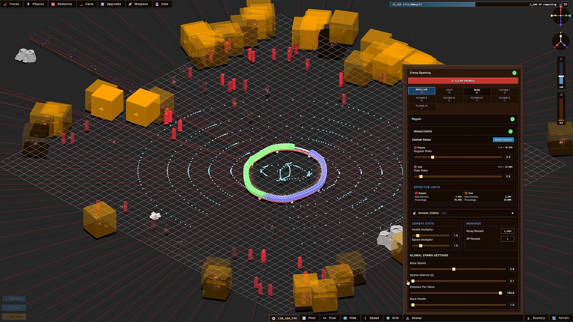Select the Tank enemy type tab
This screenshot has width=573, height=322.
[x=477, y=91]
